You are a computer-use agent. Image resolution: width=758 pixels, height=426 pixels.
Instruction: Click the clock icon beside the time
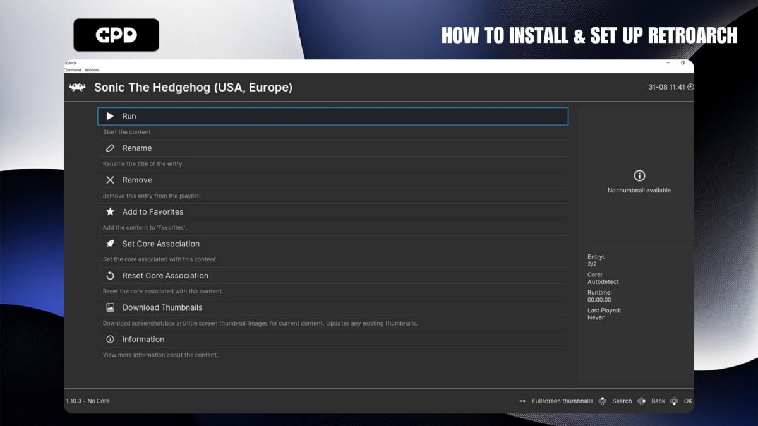click(690, 87)
